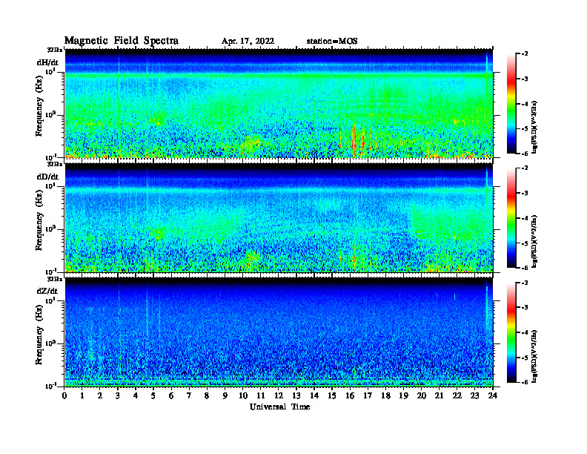Viewport: 587px width, 454px height.
Task: Click hour 16 on the Universal Time axis
Action: point(350,395)
